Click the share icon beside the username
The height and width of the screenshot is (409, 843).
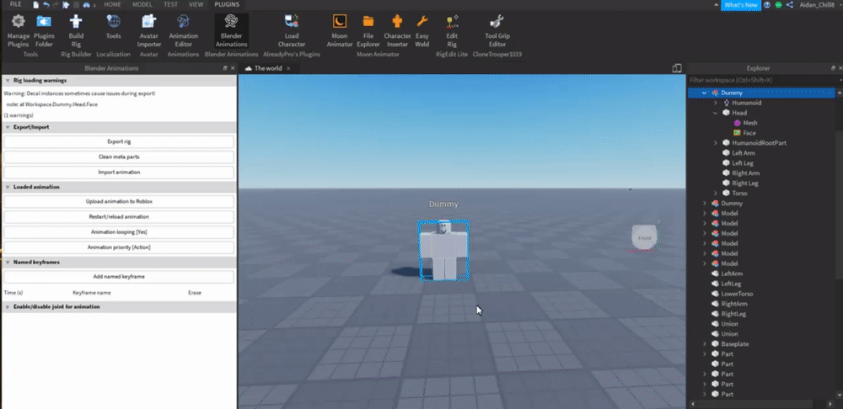click(x=790, y=5)
